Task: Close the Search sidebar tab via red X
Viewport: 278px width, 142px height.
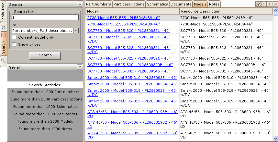Action: [x=3, y=35]
